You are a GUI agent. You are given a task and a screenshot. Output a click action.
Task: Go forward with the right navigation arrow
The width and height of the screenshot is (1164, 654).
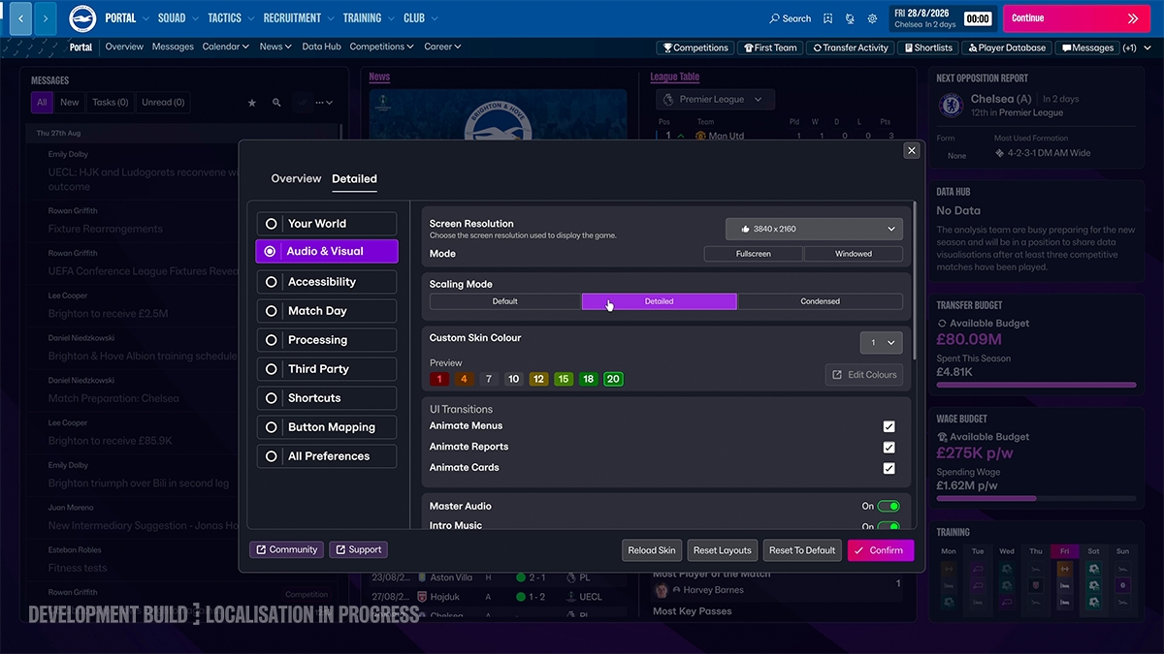click(46, 18)
